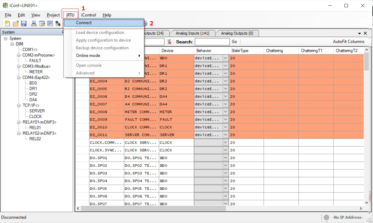Collapse the TCP/IP<> tree node

click(x=19, y=105)
